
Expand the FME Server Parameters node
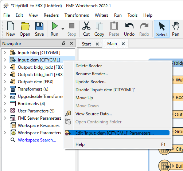(5, 118)
